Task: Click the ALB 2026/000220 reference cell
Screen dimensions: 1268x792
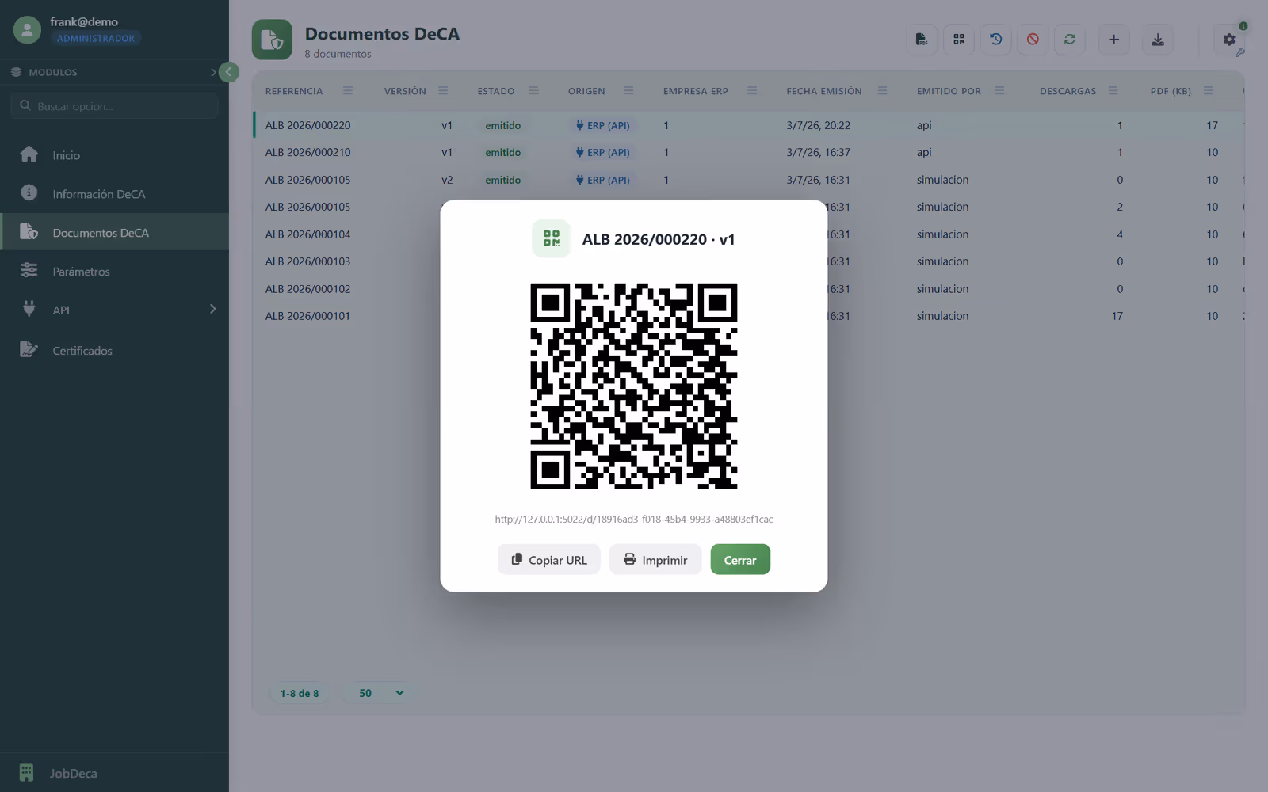Action: tap(307, 125)
